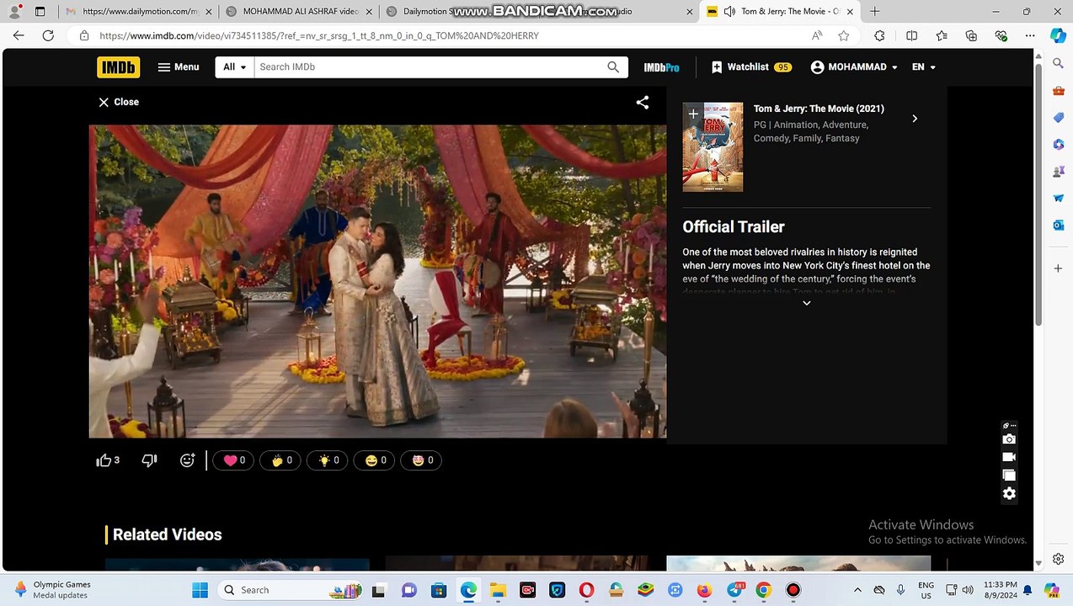Toggle Read aloud in address bar
Screen dimensions: 1073x606
[x=817, y=36]
